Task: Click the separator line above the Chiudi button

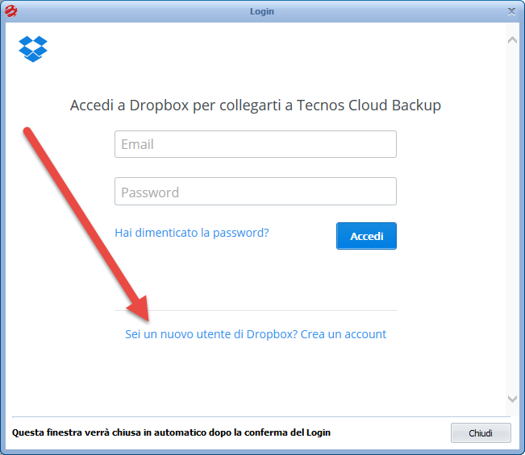Action: 261,417
